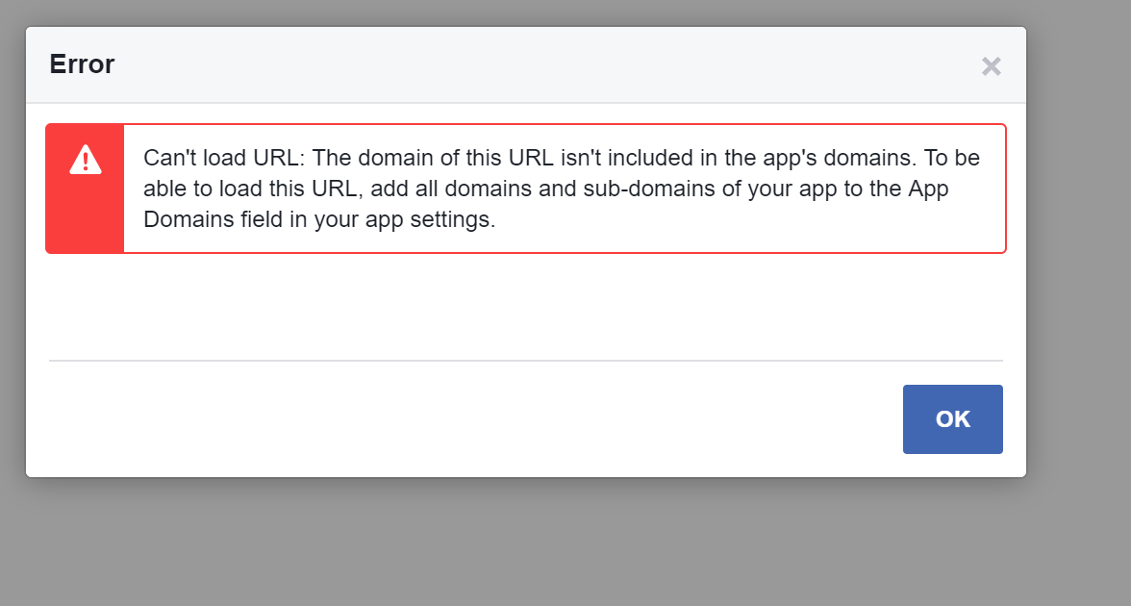The image size is (1131, 606).
Task: Click the red area beneath the warning icon
Action: (85, 215)
